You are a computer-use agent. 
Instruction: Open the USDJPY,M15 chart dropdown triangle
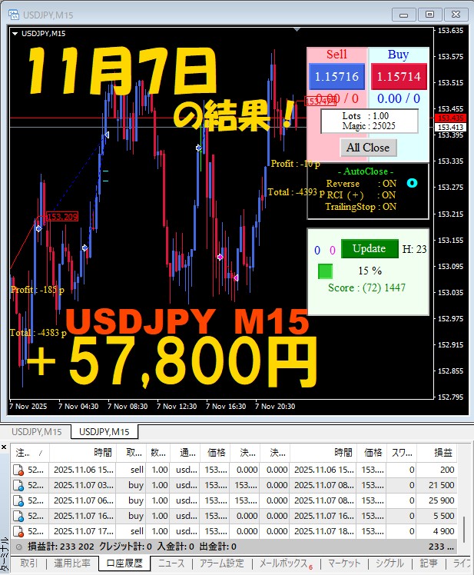[x=15, y=33]
